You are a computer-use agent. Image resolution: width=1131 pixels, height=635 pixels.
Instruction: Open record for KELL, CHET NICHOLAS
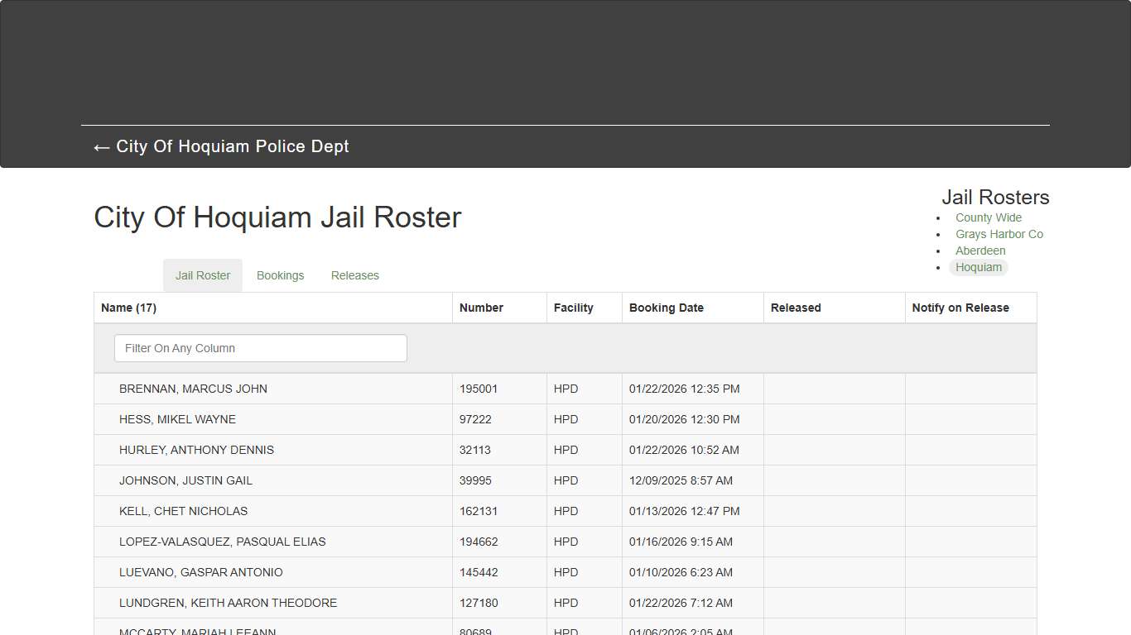(x=183, y=511)
